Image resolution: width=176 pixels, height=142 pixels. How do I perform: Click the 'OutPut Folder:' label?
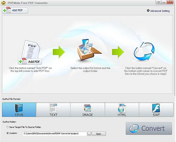pyautogui.click(x=10, y=122)
